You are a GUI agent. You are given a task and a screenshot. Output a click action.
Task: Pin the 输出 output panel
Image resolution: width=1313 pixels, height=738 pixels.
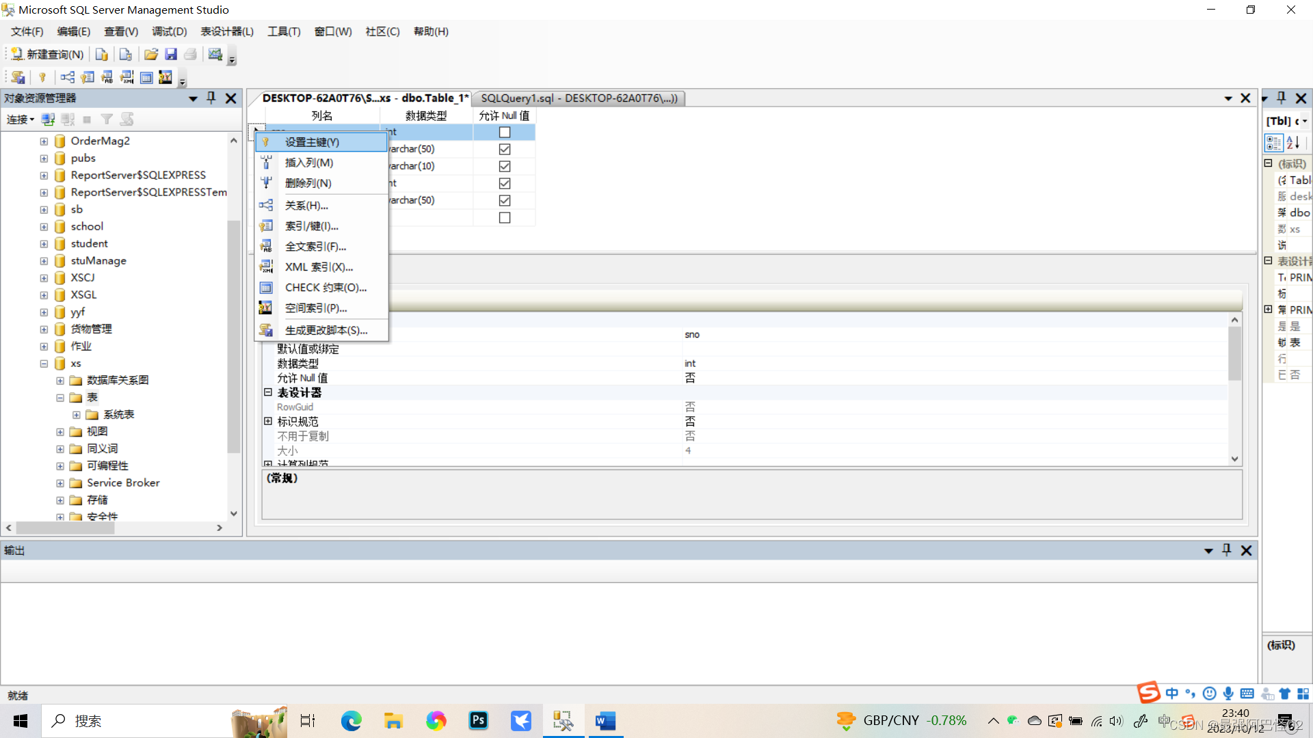[1227, 550]
